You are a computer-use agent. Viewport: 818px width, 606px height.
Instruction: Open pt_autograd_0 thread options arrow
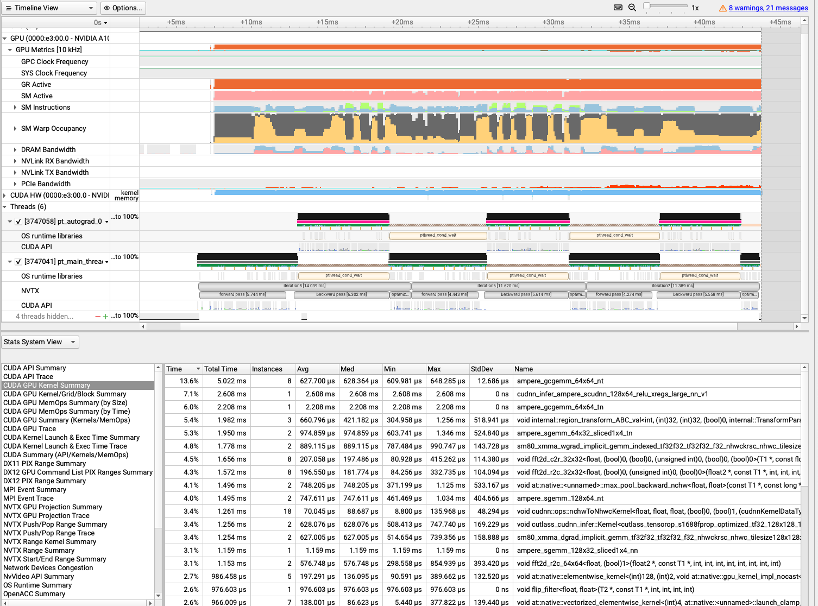pyautogui.click(x=106, y=222)
